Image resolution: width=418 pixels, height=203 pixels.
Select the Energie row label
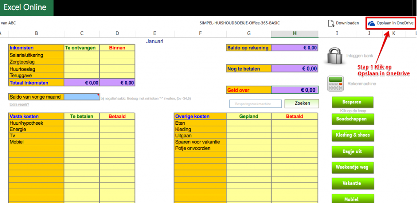[36, 130]
